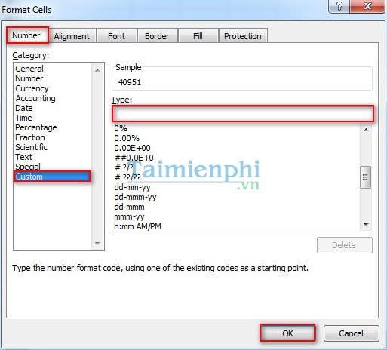
Task: Choose the h:mm AM/PM format code
Action: (137, 226)
